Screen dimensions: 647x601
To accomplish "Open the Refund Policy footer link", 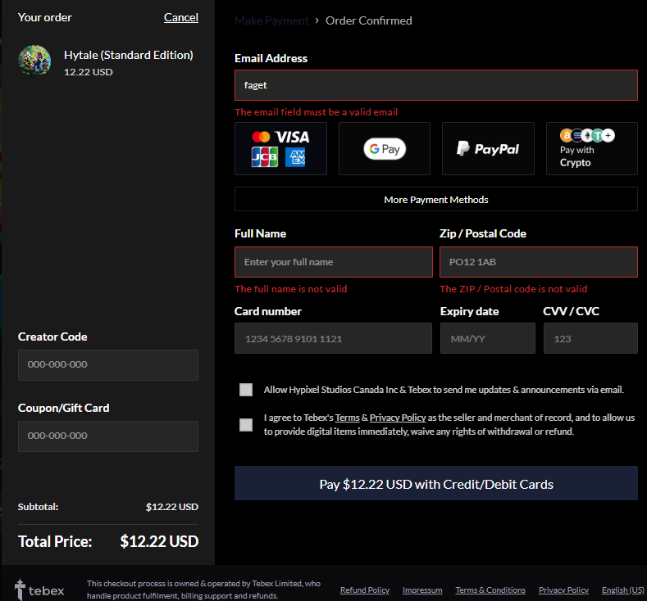I will point(365,590).
